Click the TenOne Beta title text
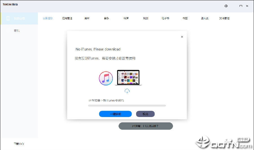This screenshot has height=150, width=254. [10, 4]
